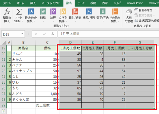Open the 文字列操作 functions icon
Screen dimensions: 159x114
[x=63, y=12]
